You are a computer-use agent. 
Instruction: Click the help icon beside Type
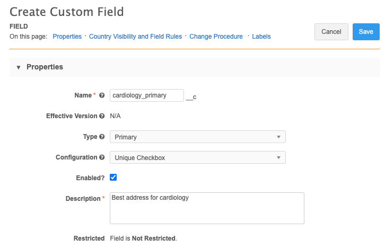point(102,137)
